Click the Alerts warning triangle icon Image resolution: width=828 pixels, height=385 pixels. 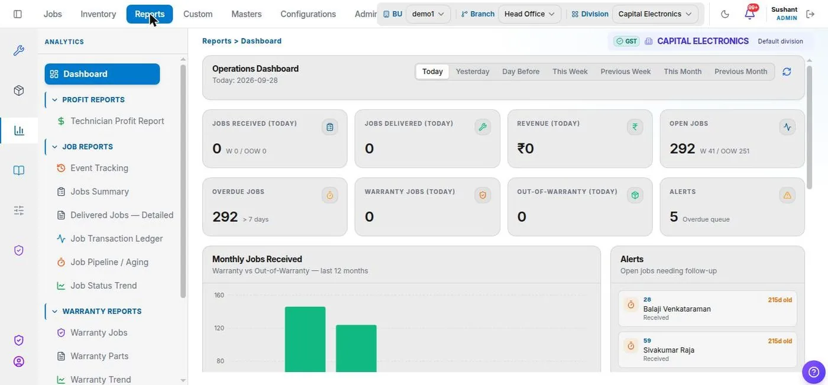coord(787,195)
